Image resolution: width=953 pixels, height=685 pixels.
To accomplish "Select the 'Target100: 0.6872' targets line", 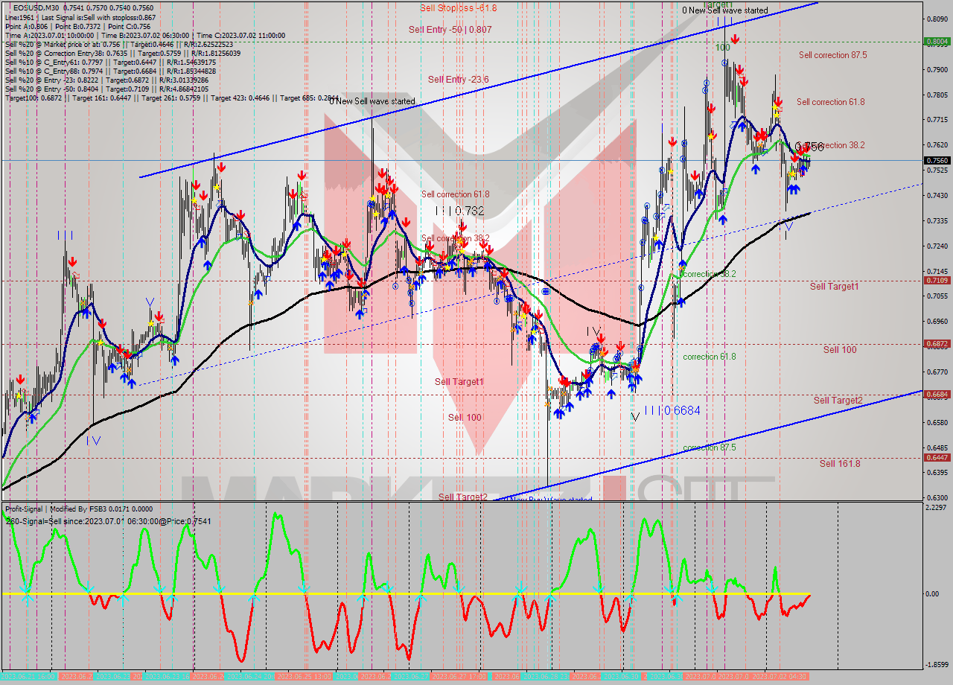I will (171, 98).
